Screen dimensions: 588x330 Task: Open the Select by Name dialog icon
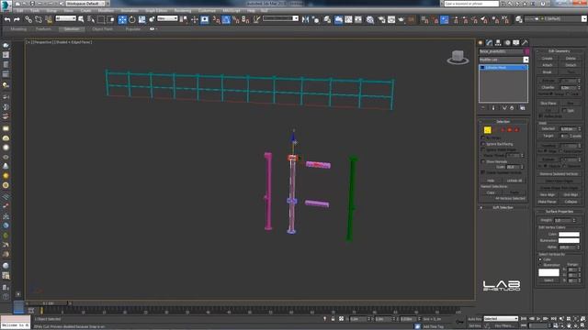[91, 19]
